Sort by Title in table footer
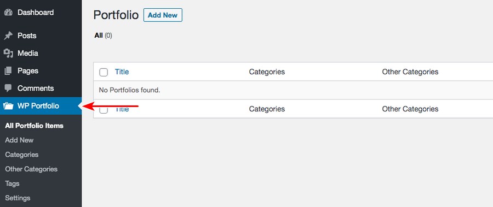This screenshot has width=493, height=207. pos(122,109)
